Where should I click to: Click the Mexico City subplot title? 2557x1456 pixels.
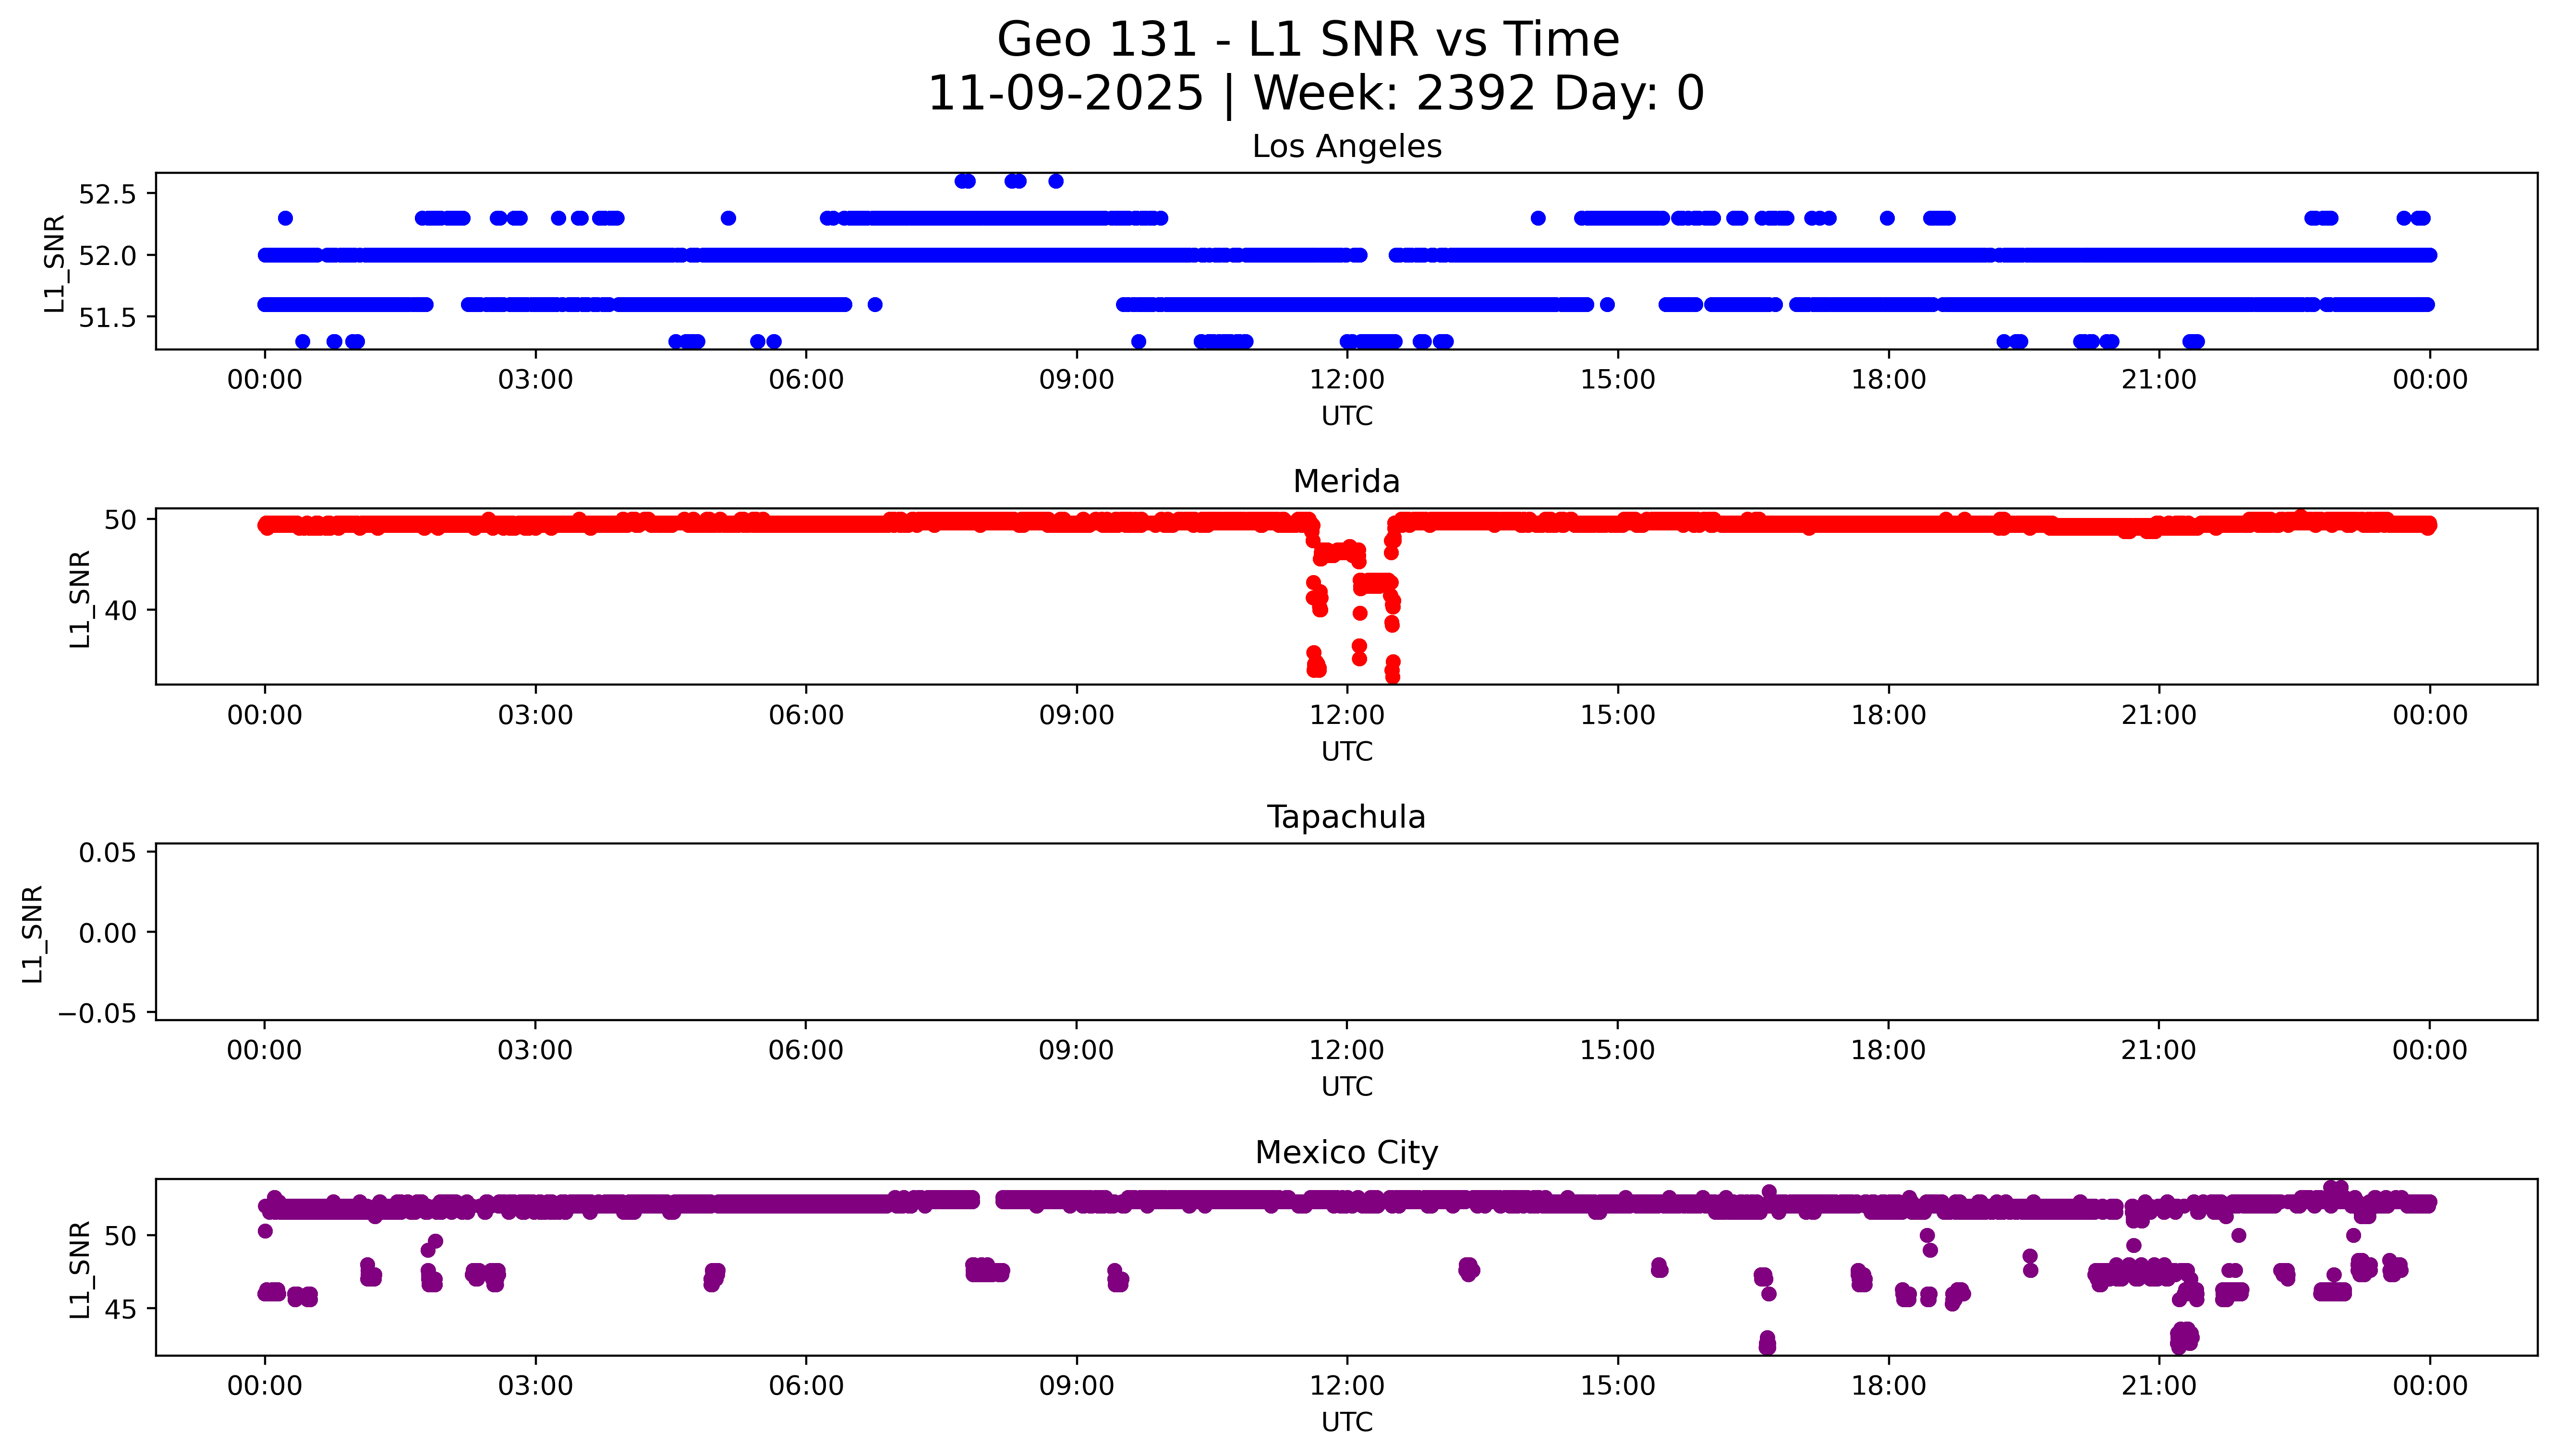pos(1346,1153)
